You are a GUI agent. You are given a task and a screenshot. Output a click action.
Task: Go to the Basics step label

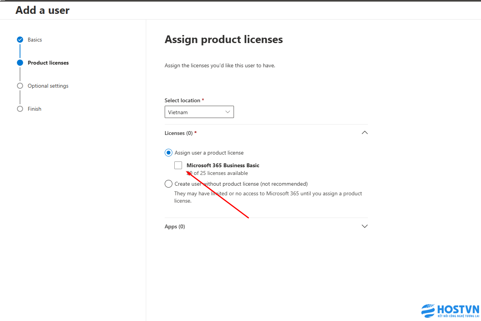pos(35,40)
